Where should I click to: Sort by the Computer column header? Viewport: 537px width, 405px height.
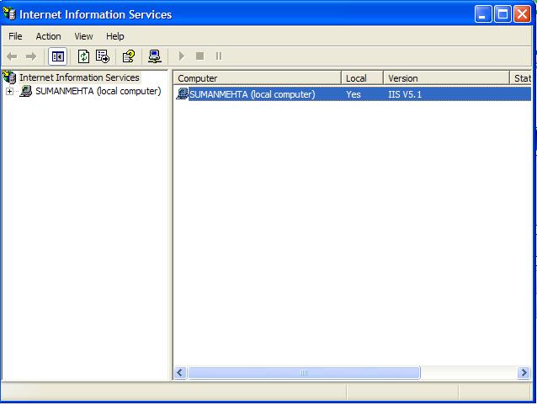(258, 78)
